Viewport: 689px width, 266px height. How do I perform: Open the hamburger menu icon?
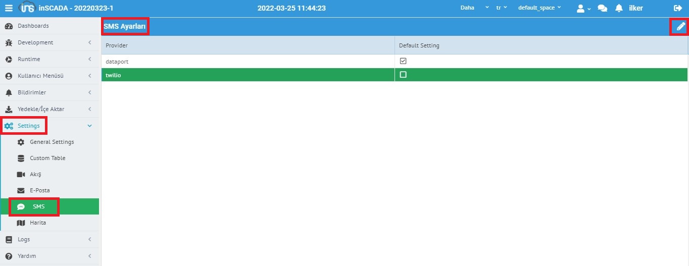tap(9, 8)
